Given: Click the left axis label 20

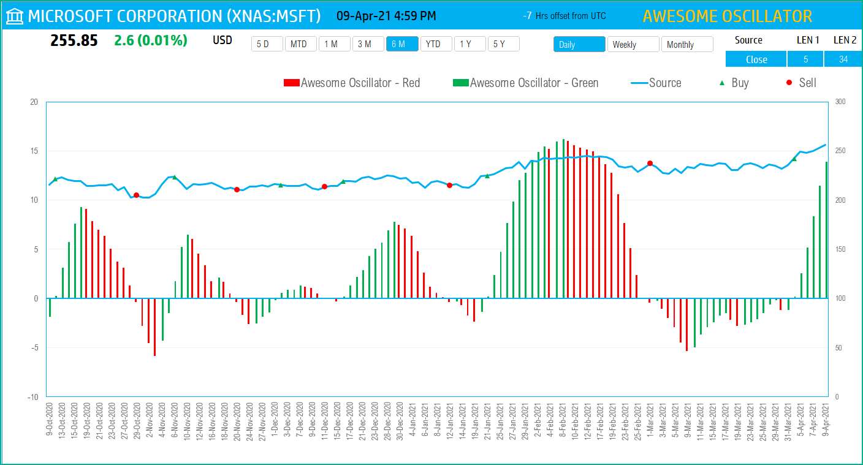Looking at the screenshot, I should click(x=34, y=102).
